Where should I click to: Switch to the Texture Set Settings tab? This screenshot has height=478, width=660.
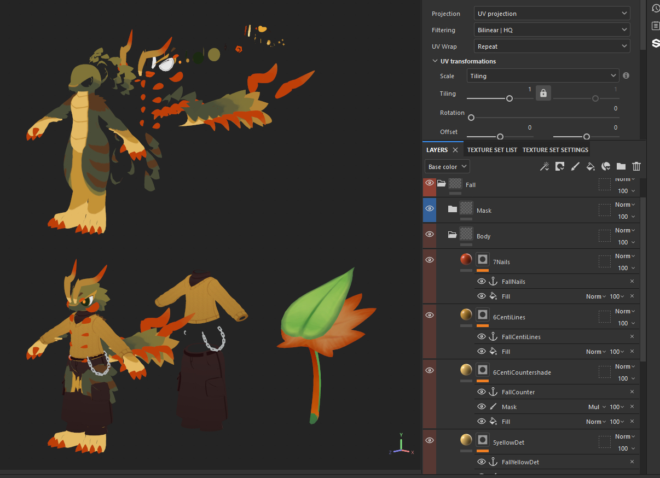click(555, 150)
